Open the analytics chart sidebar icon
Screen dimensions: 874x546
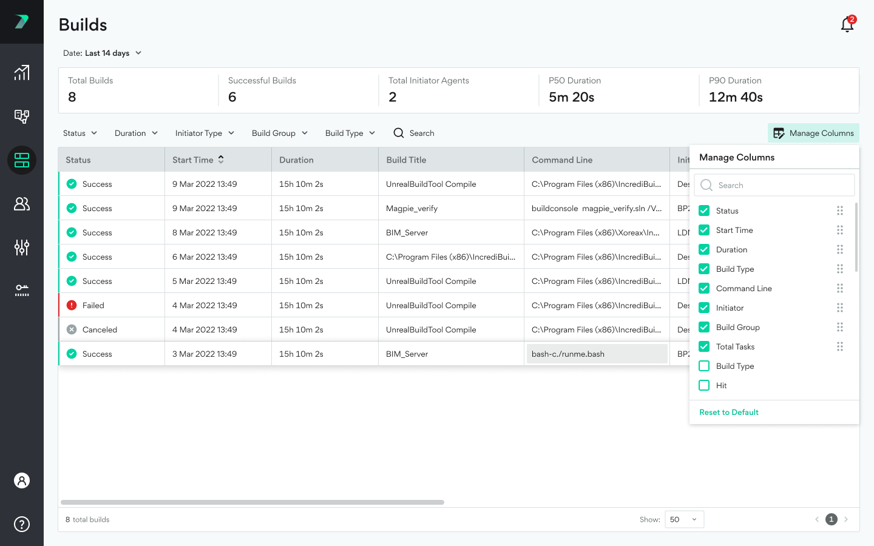point(22,73)
